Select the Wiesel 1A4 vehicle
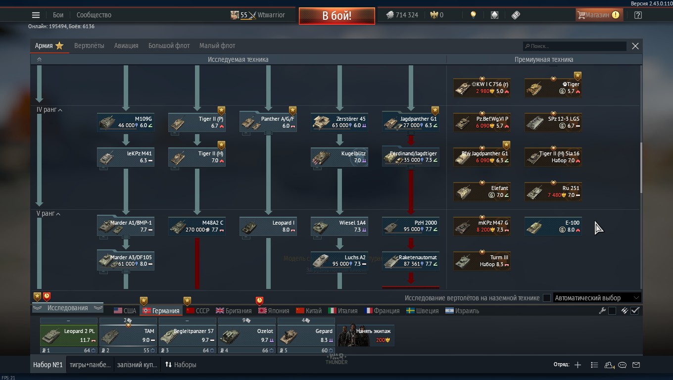 pyautogui.click(x=339, y=226)
